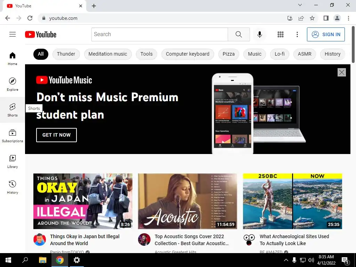Focus the YouTube search field

click(x=160, y=34)
